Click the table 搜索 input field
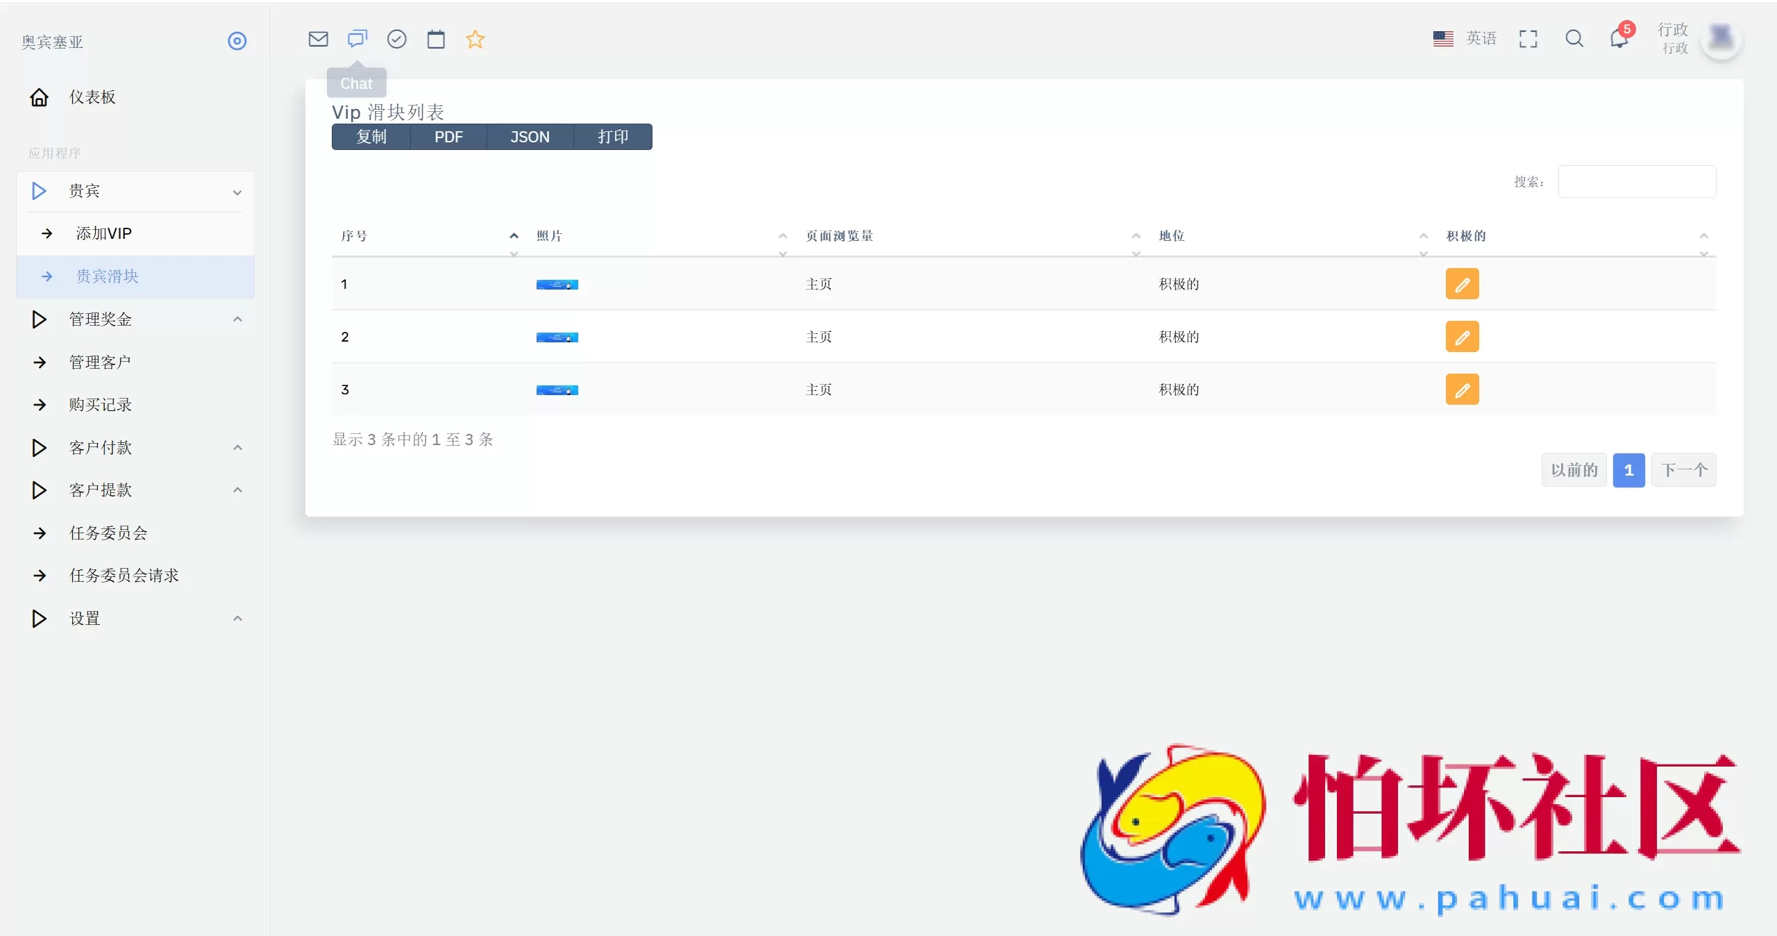 (x=1637, y=182)
